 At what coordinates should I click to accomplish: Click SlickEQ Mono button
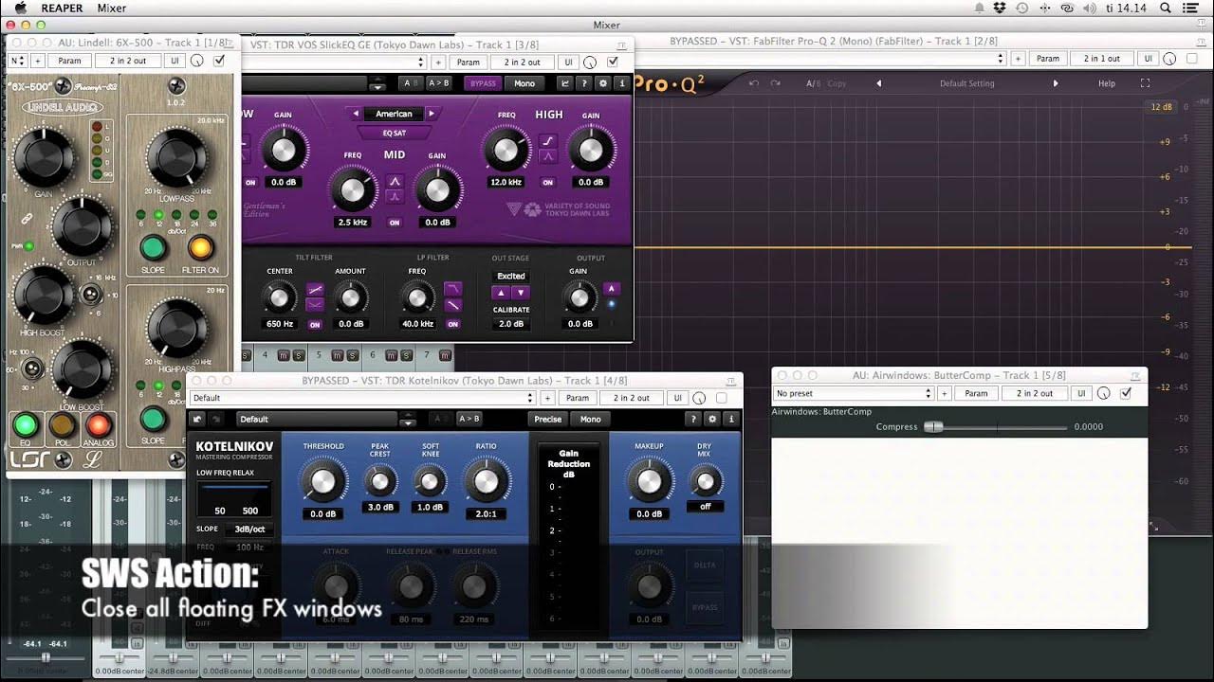click(524, 83)
